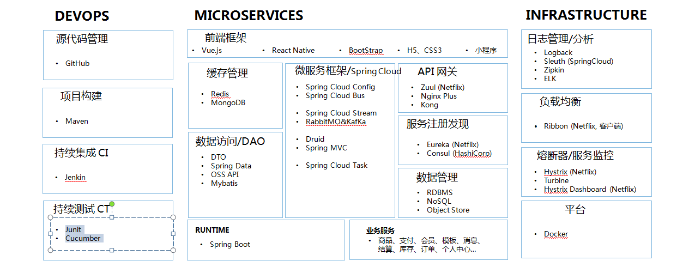This screenshot has width=695, height=279.
Task: Click the green rotation handle above the selected text box
Action: (112, 204)
